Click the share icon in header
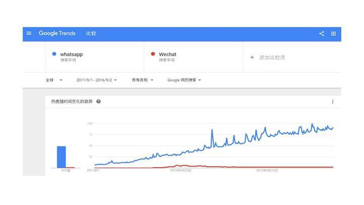Screen dimensions: 364x205 pos(322,33)
